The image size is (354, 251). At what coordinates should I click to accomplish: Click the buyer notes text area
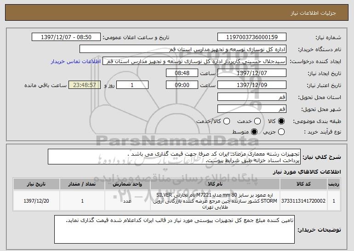pos(174,229)
